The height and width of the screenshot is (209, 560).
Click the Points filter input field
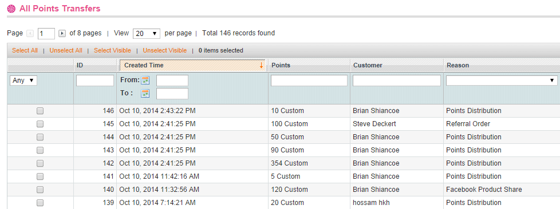(309, 81)
